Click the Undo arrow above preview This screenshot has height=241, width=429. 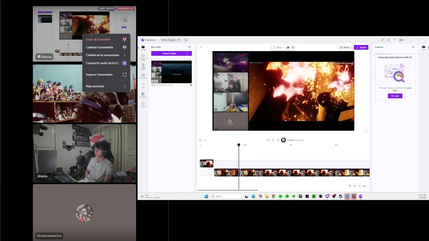pos(201,47)
